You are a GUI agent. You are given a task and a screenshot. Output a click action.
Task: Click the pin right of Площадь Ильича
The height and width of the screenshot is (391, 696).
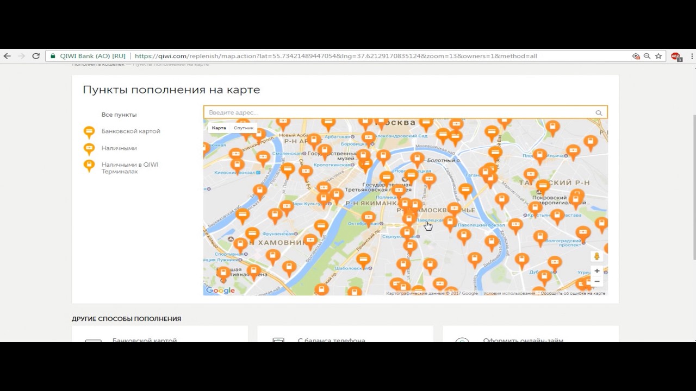573,152
